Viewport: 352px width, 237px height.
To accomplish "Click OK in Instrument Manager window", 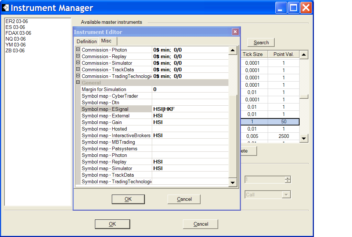I will 112,224.
